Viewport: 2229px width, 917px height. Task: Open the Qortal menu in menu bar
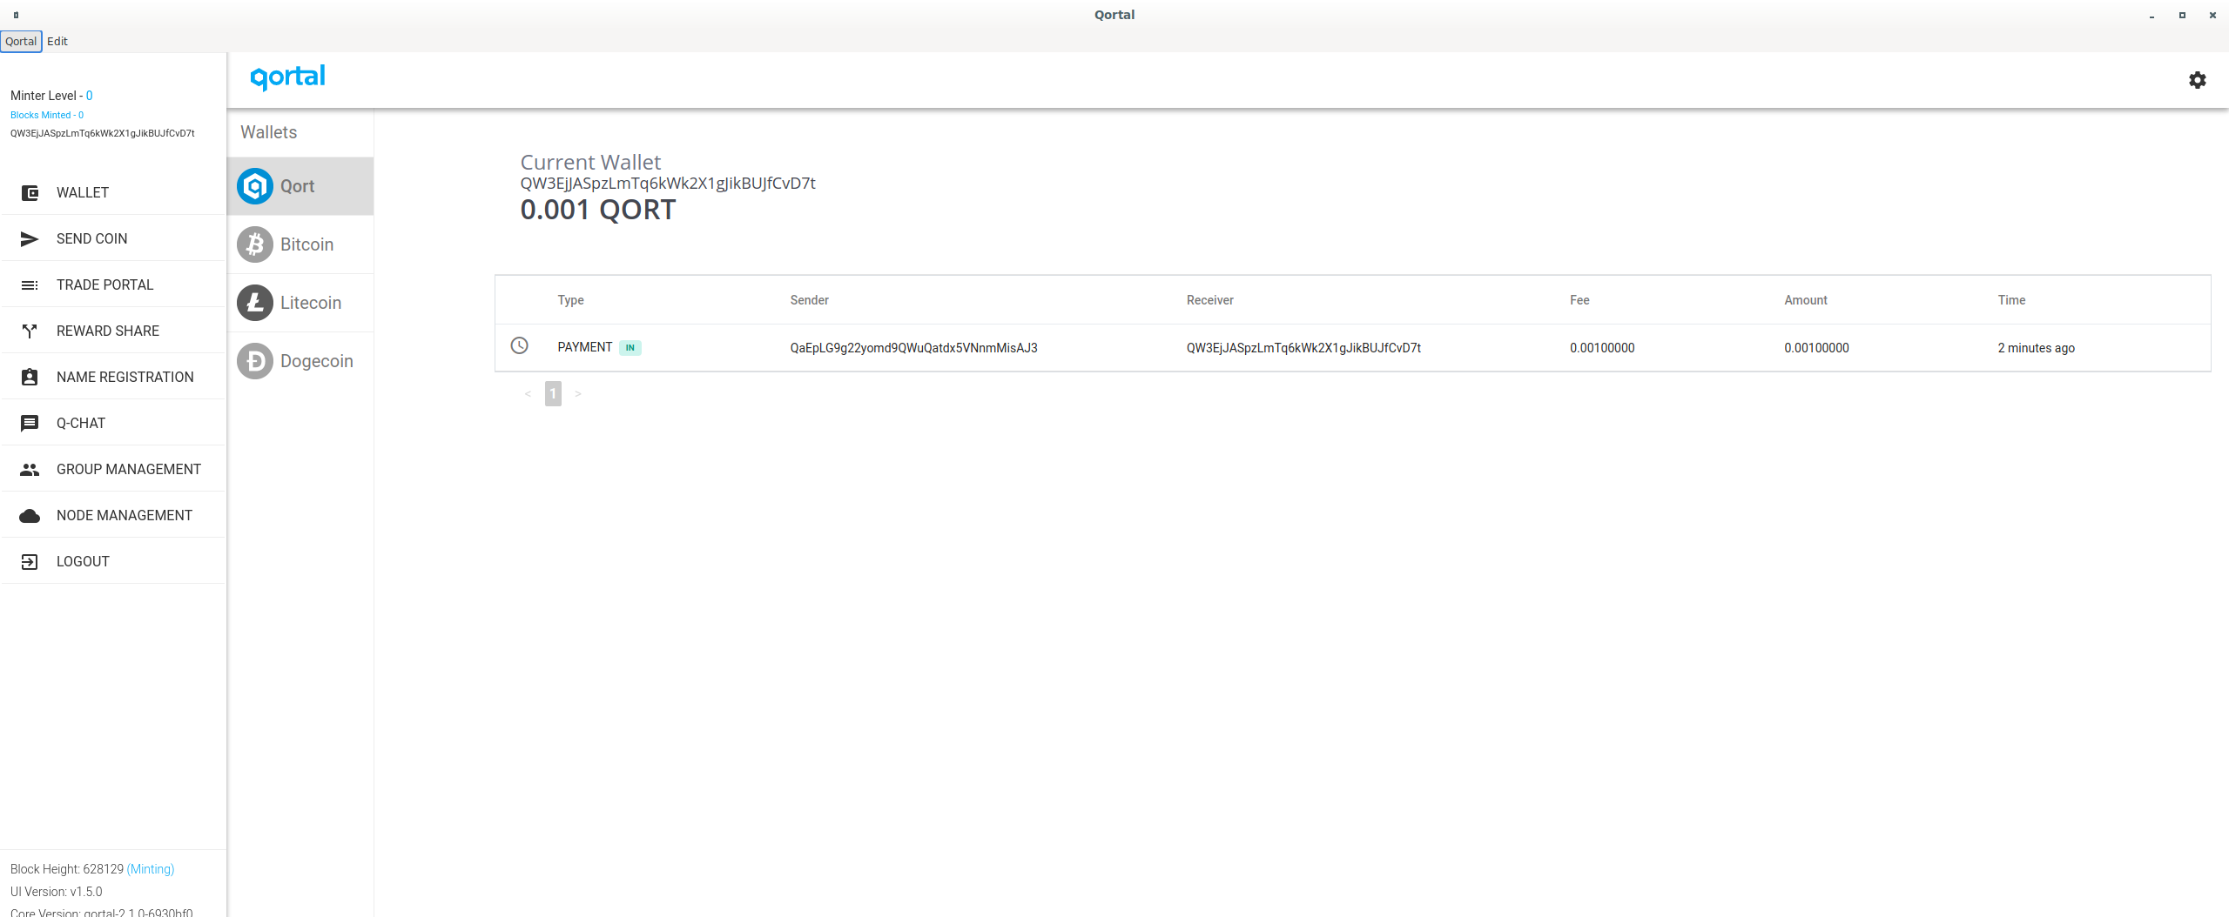(21, 41)
